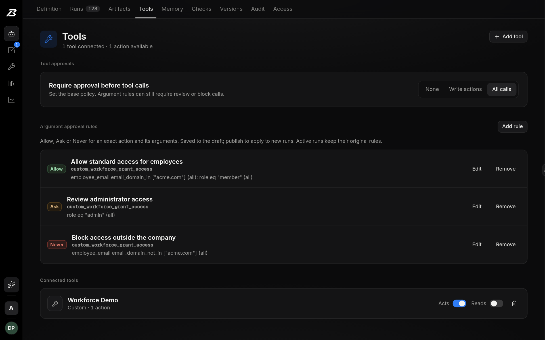Image resolution: width=545 pixels, height=340 pixels.
Task: Click the Add tool button
Action: 508,37
